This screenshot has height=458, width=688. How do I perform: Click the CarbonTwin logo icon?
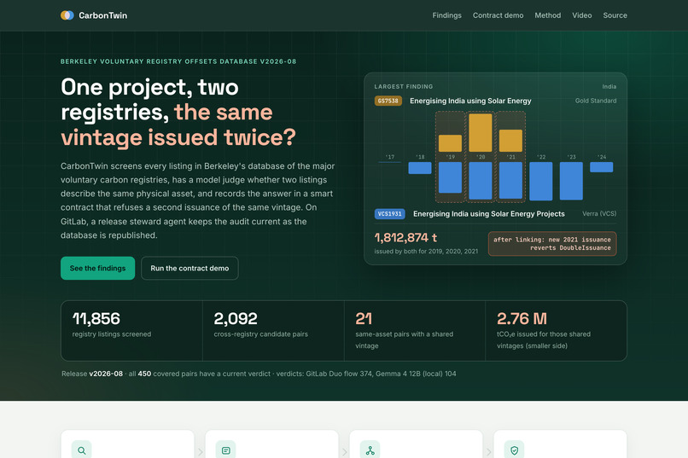[x=67, y=15]
